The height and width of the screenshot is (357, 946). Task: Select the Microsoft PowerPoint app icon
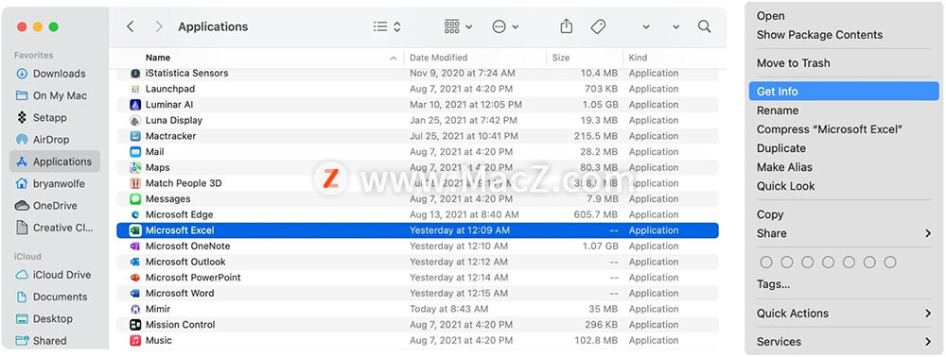(x=135, y=278)
